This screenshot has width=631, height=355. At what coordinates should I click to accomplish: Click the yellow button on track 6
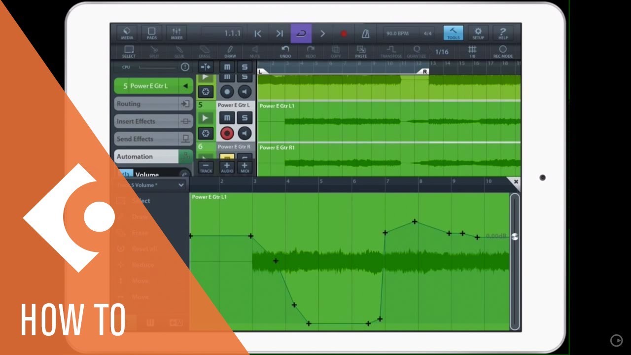[227, 156]
